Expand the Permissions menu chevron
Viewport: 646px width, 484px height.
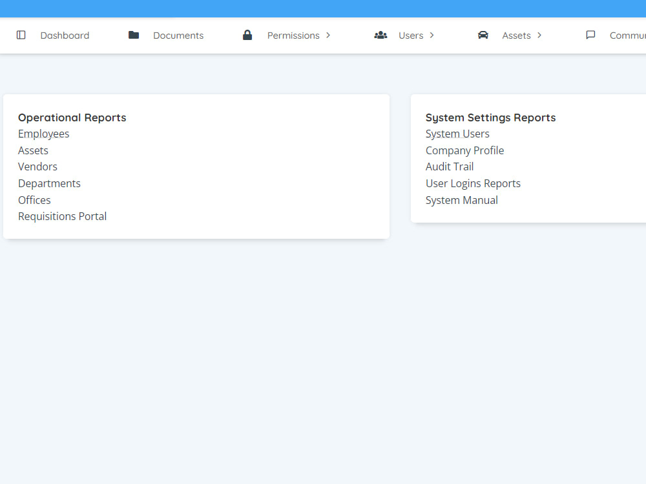(x=328, y=35)
